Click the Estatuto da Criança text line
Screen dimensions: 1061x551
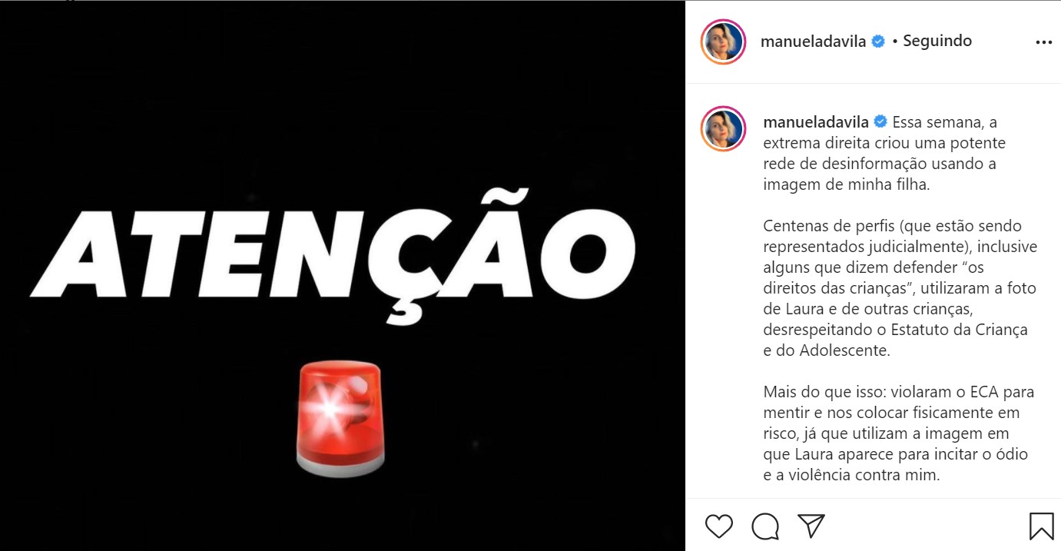[896, 330]
